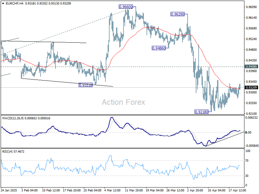The image size is (259, 194).
Task: Click the 4 Mar 12:00 time label
Action: pyautogui.click(x=113, y=190)
